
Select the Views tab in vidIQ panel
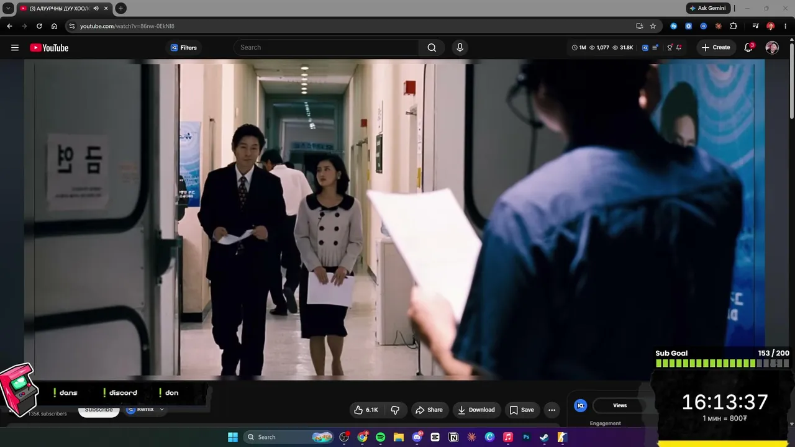point(620,405)
